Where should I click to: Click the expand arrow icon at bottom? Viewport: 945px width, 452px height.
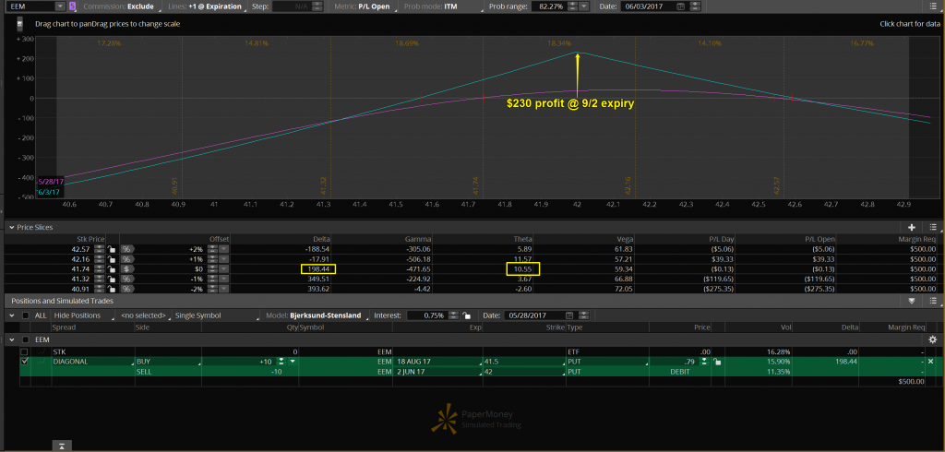62,446
